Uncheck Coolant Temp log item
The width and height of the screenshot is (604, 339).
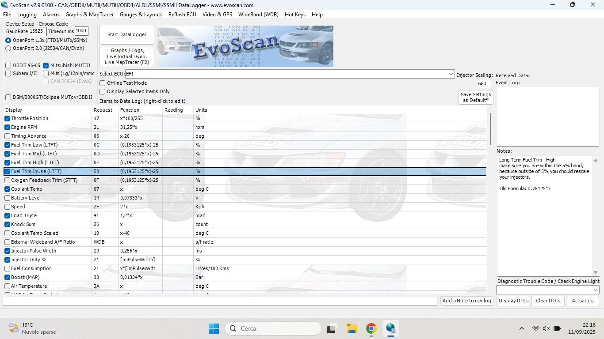pos(8,189)
